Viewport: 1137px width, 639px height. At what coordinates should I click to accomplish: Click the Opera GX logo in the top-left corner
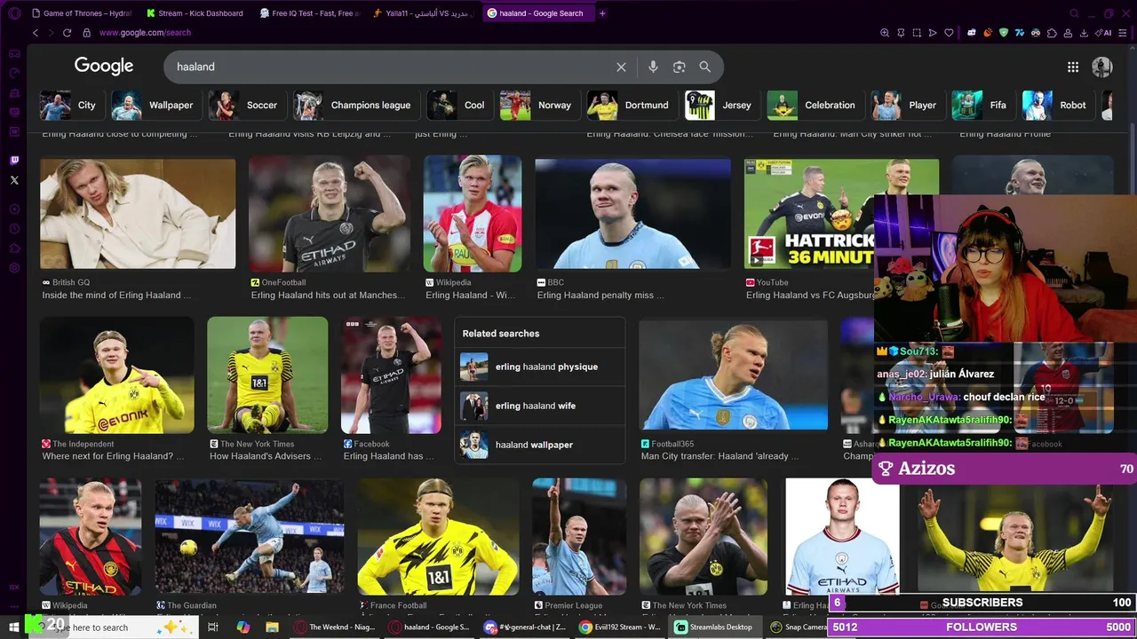tap(14, 13)
